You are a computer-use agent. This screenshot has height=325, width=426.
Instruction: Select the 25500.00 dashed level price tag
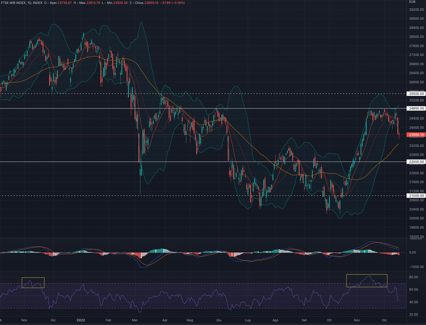[416, 94]
